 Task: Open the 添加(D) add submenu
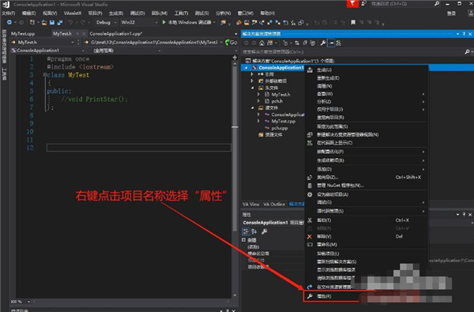pos(366,169)
